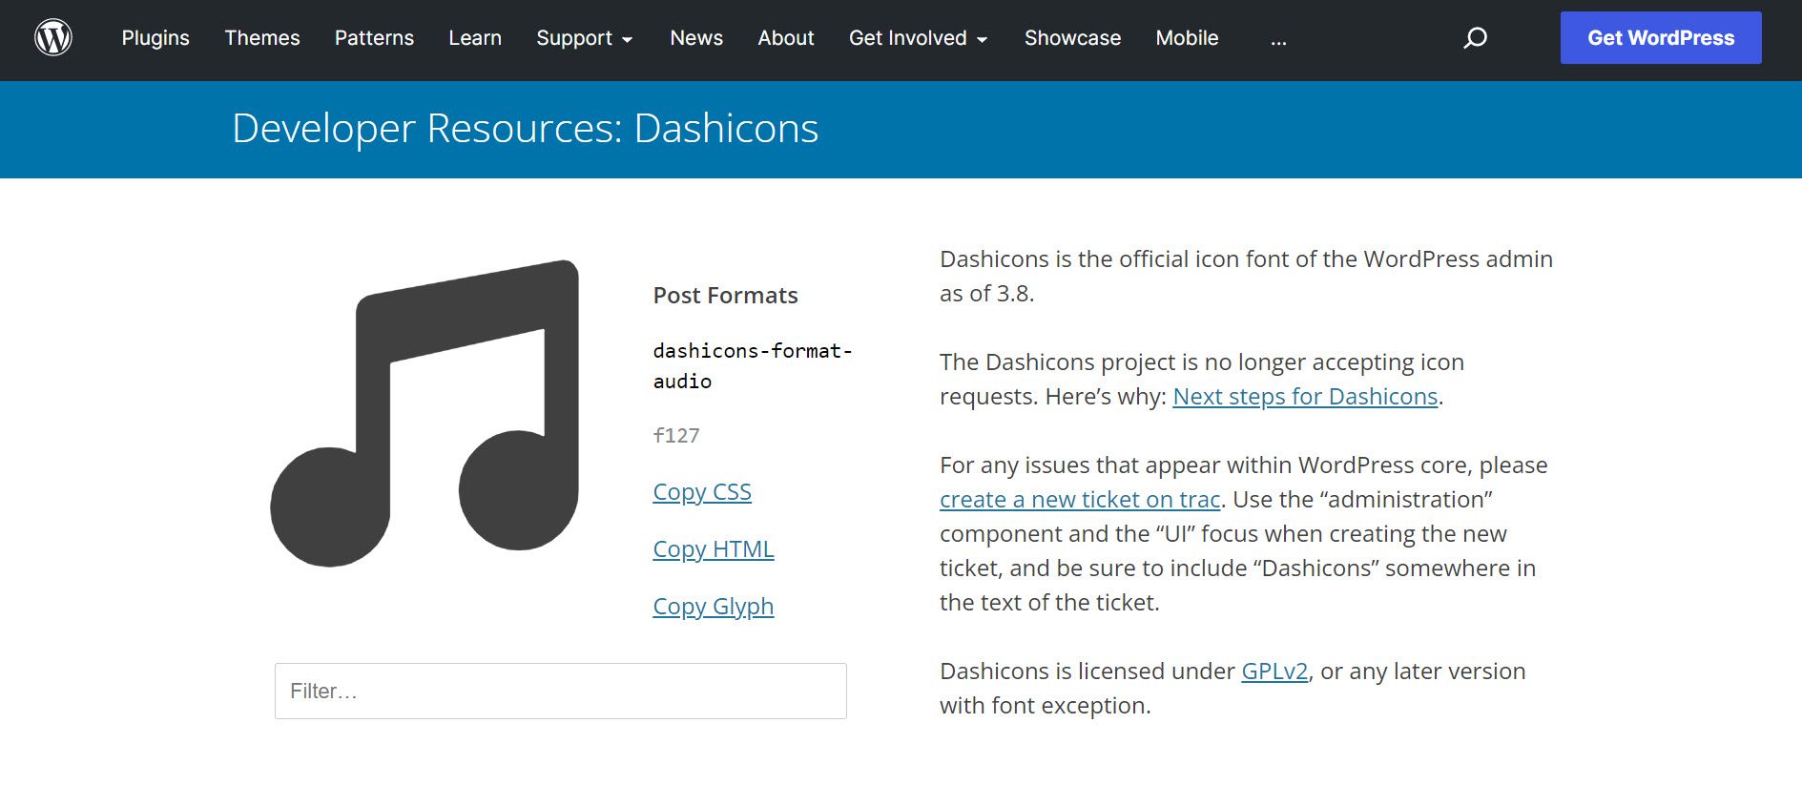
Task: Open the Learn menu item
Action: [475, 38]
